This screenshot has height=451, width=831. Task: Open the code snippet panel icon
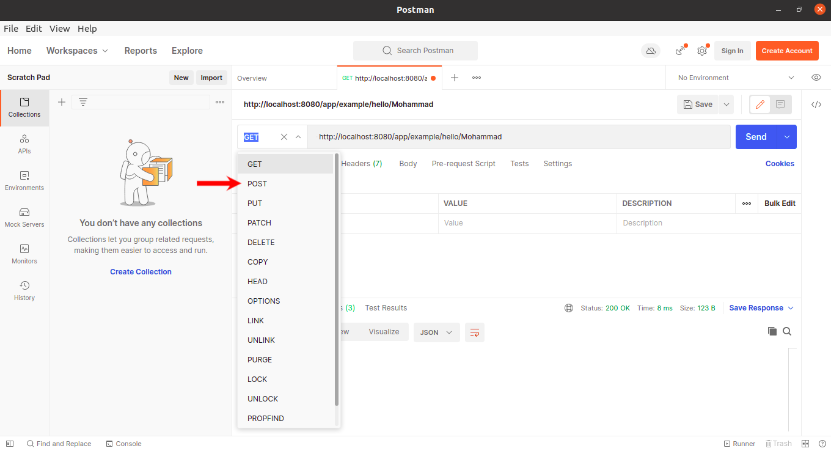coord(816,105)
